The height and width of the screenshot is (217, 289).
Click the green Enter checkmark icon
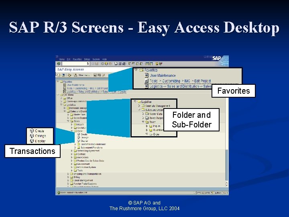point(59,64)
